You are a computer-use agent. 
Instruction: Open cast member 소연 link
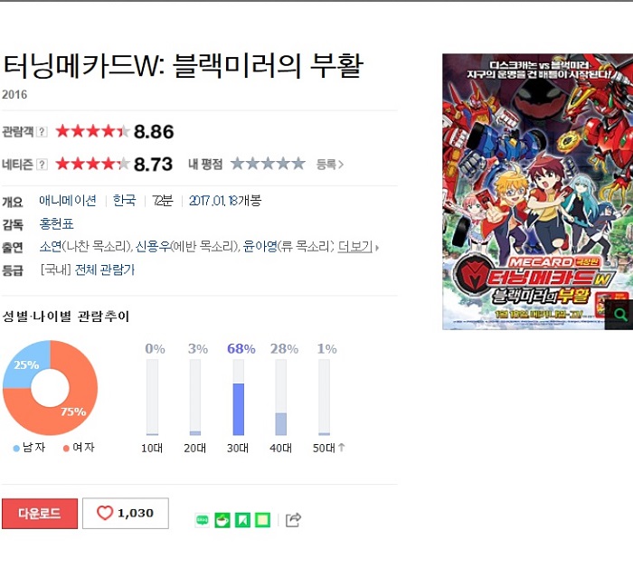coord(51,247)
